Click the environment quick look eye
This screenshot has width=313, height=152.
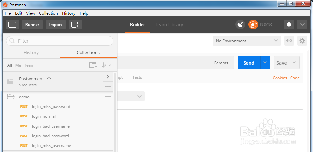pos(289,41)
